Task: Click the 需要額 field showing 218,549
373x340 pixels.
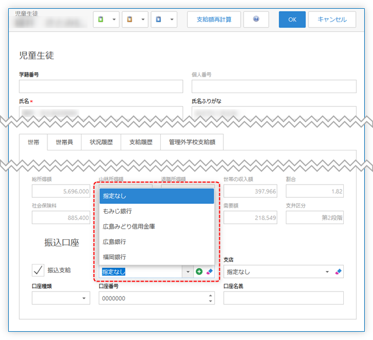Action: (x=250, y=218)
